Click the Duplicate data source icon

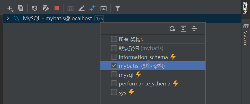(x=21, y=8)
